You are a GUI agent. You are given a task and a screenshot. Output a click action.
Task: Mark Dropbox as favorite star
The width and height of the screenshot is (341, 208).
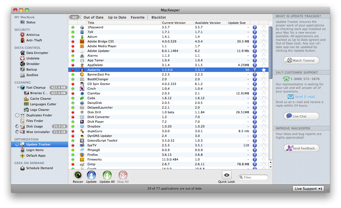click(264, 126)
